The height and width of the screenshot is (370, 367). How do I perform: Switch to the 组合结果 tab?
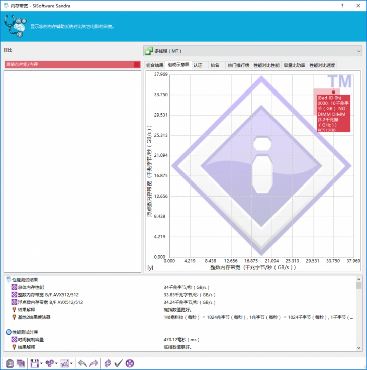[155, 65]
